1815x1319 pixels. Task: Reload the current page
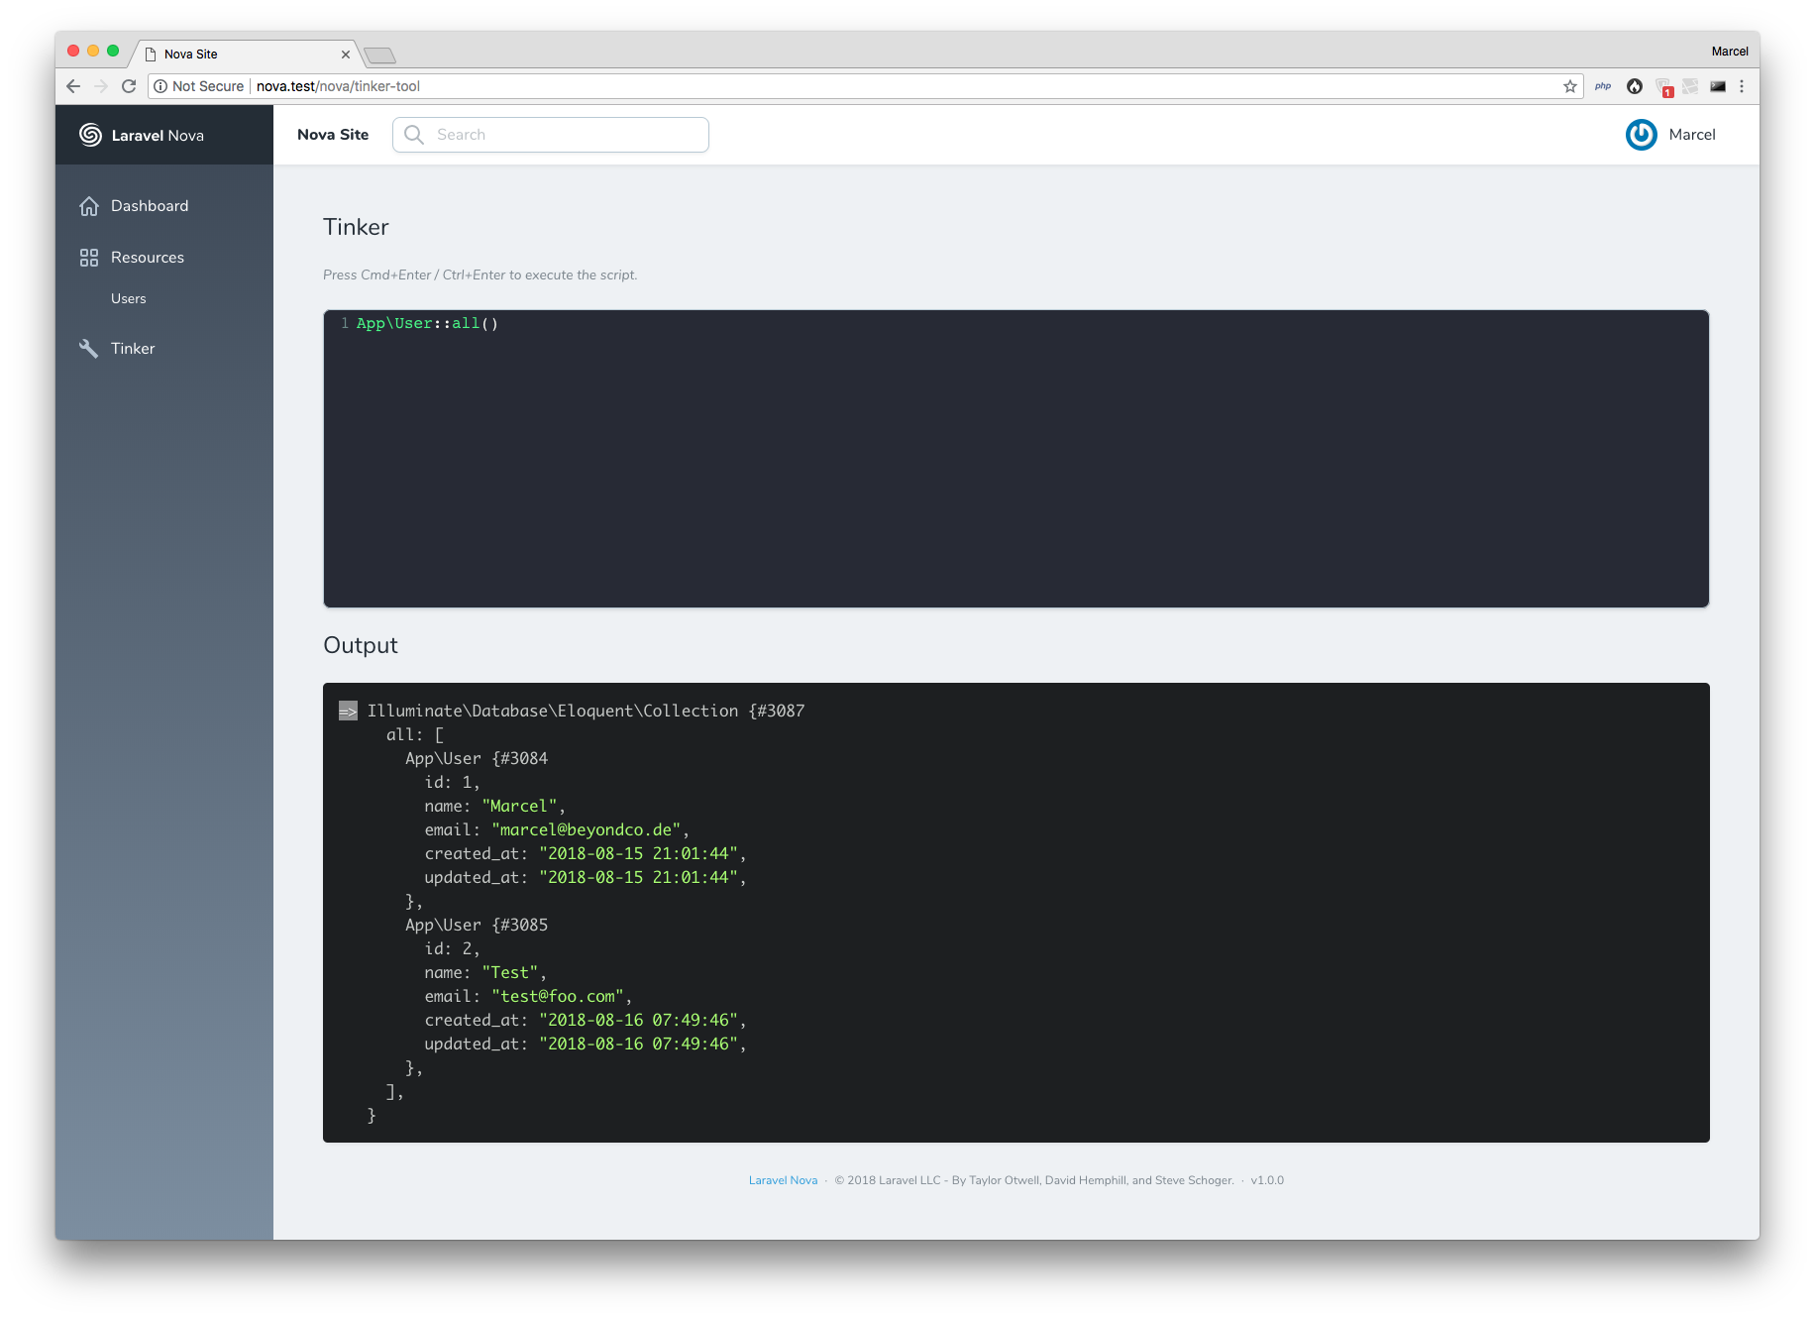[129, 86]
